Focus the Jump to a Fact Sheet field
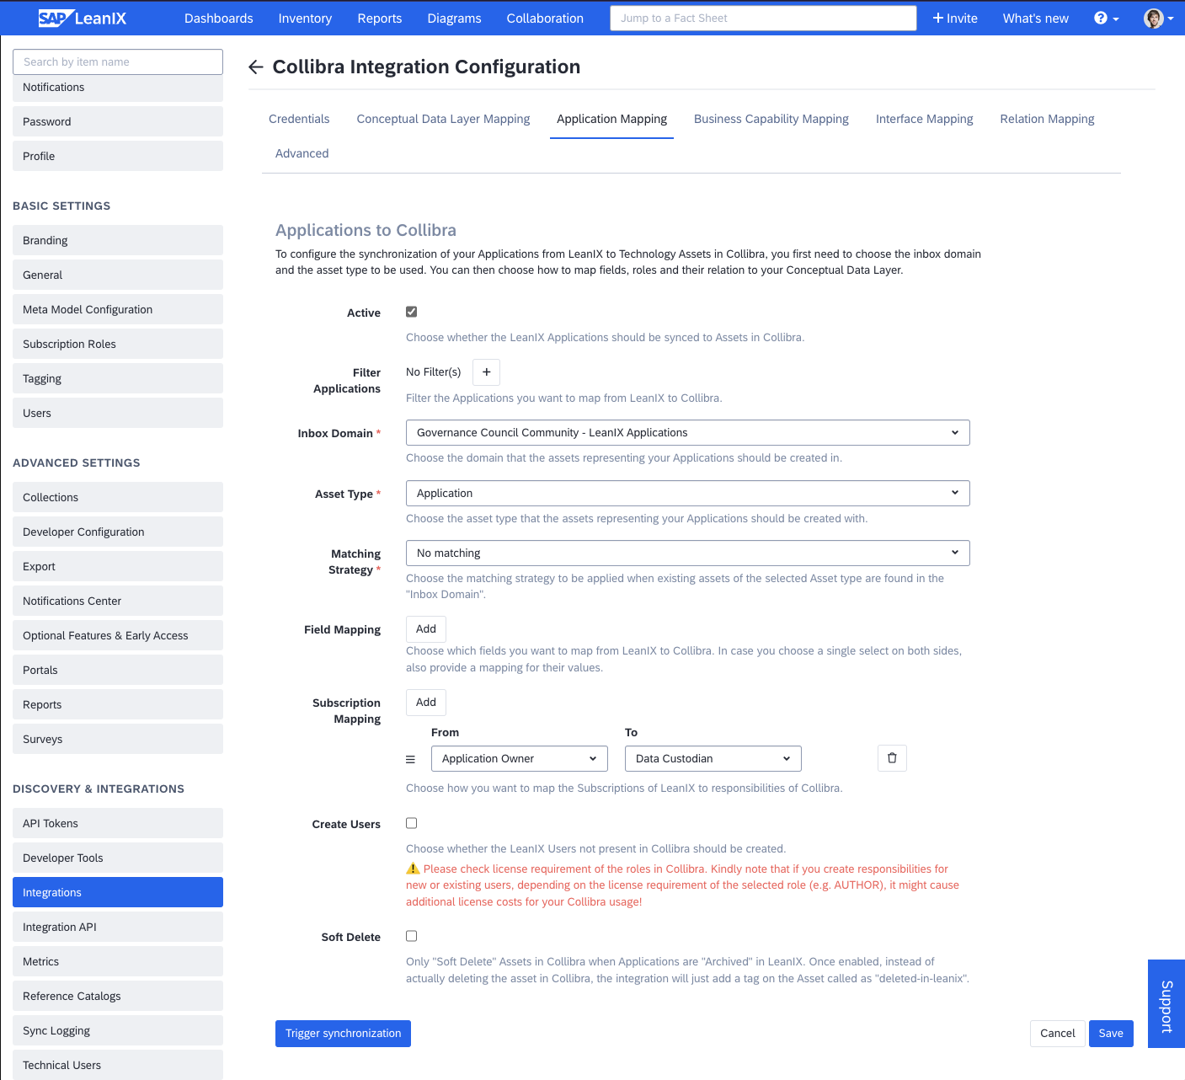 pos(763,19)
